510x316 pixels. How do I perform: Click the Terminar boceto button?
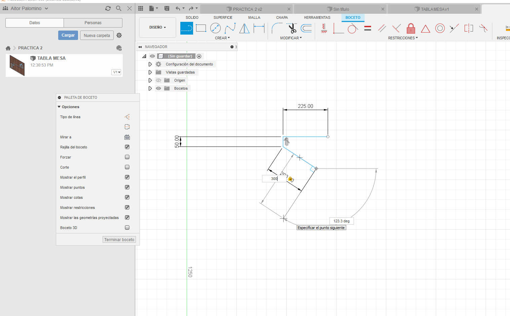tap(119, 239)
